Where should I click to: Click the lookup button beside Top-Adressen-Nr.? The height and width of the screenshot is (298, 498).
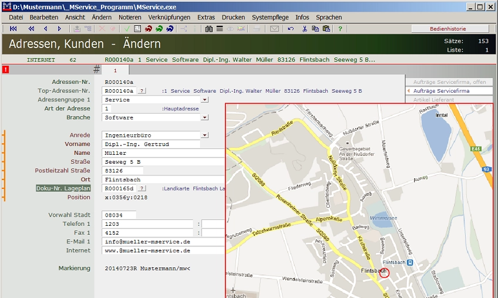[142, 91]
